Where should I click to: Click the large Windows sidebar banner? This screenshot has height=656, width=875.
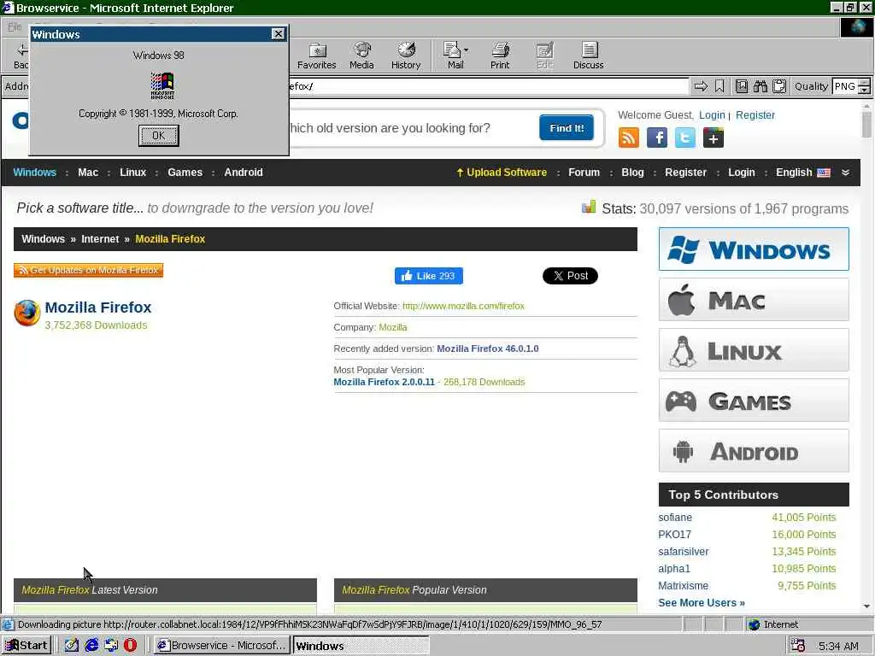click(754, 249)
